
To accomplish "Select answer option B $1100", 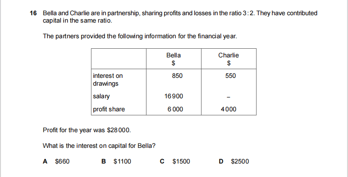I will click(117, 161).
